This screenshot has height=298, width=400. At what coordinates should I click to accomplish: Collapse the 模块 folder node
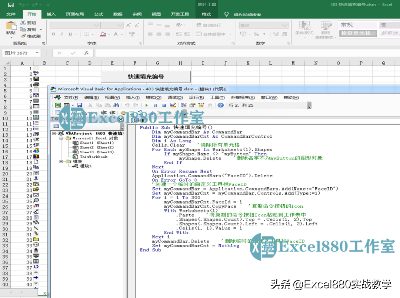pyautogui.click(x=61, y=161)
